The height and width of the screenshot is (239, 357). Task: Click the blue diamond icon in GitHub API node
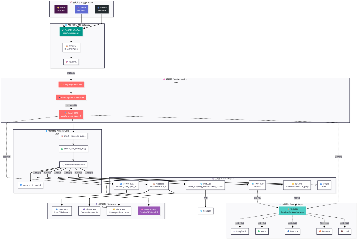click(57, 209)
